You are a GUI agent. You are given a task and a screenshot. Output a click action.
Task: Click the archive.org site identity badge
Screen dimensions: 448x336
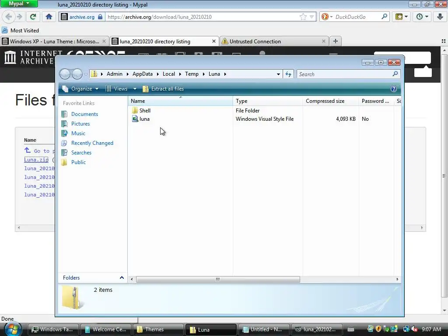coord(82,17)
